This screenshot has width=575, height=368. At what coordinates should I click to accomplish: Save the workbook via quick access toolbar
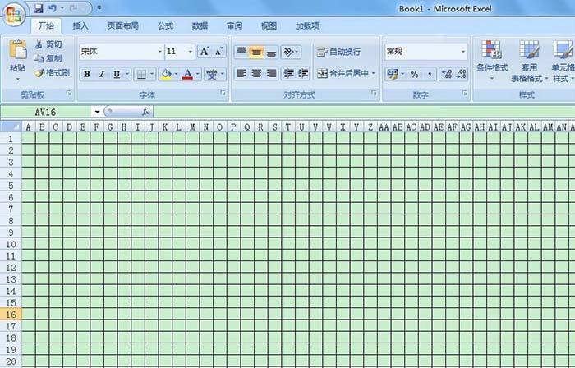(38, 8)
